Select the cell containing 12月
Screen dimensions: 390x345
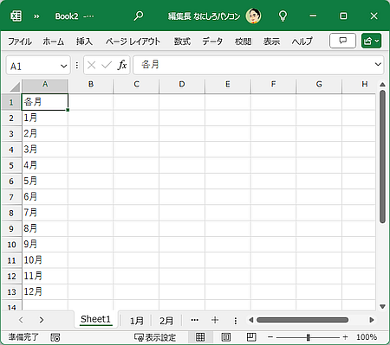click(x=45, y=291)
